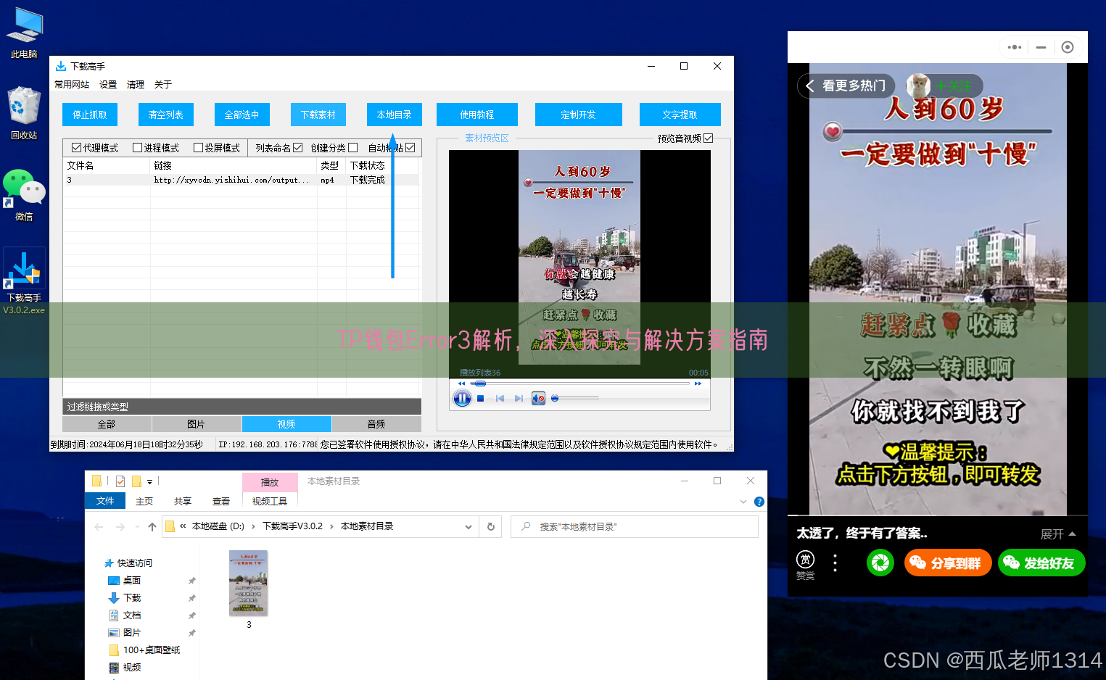Toggle 进程模式 checkbox
The width and height of the screenshot is (1106, 680).
click(x=137, y=148)
